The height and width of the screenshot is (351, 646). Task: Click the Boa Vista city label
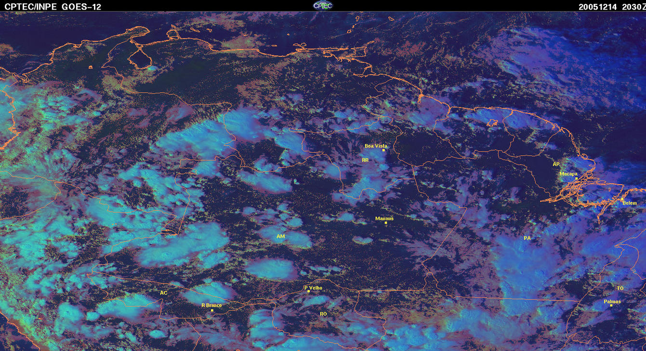tap(376, 146)
